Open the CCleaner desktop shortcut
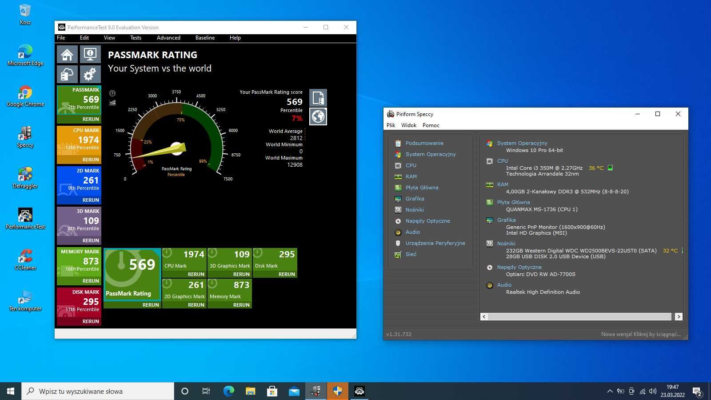711x400 pixels. 25,260
